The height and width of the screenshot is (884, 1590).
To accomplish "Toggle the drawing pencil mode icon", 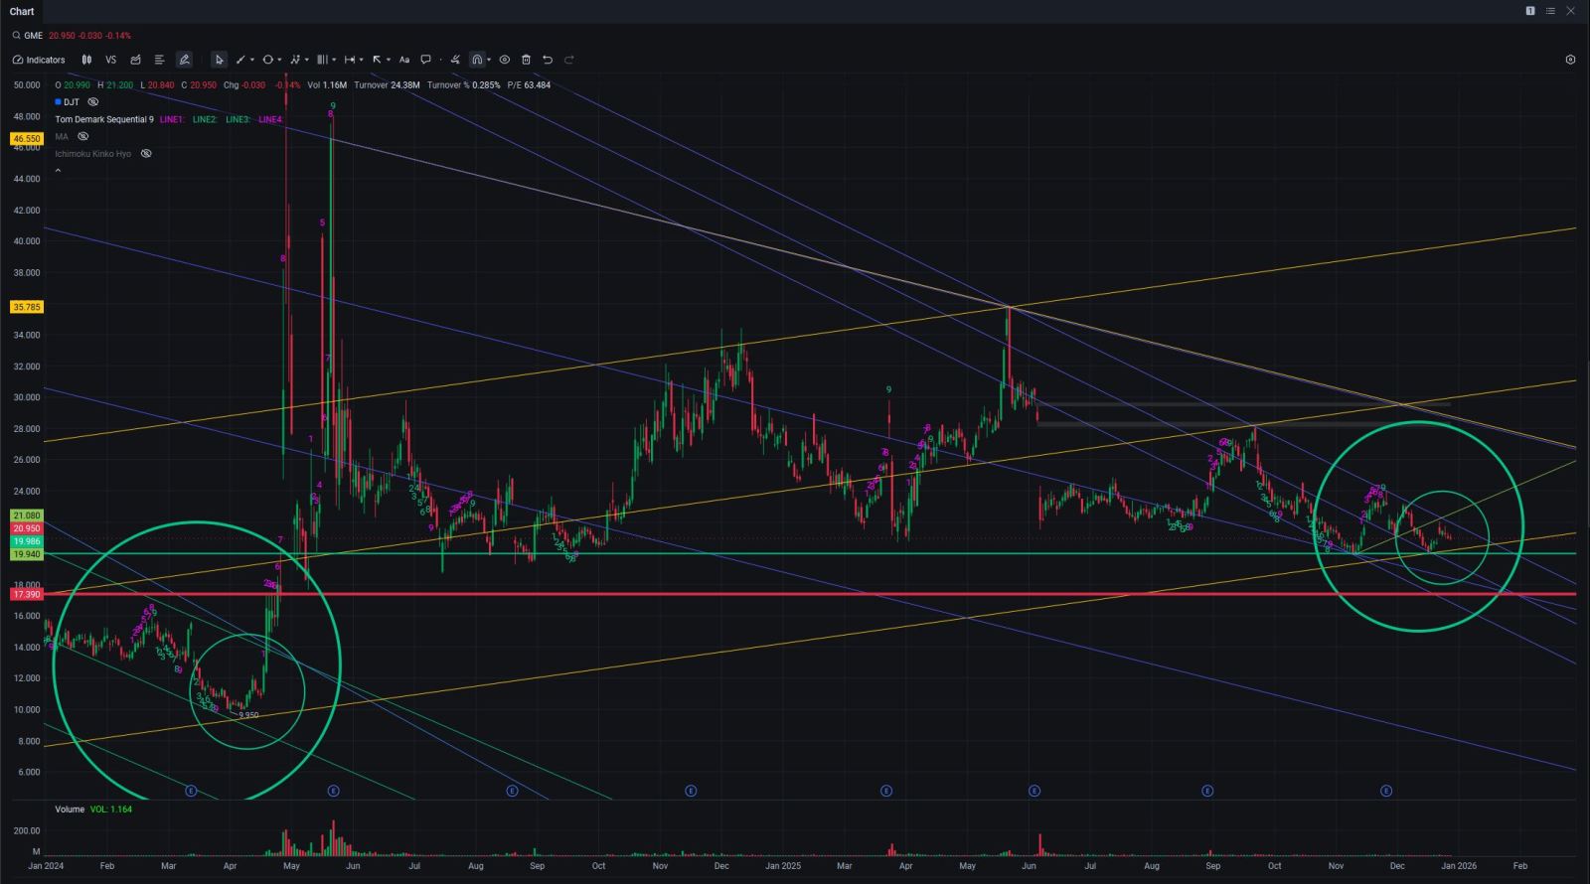I will click(184, 60).
